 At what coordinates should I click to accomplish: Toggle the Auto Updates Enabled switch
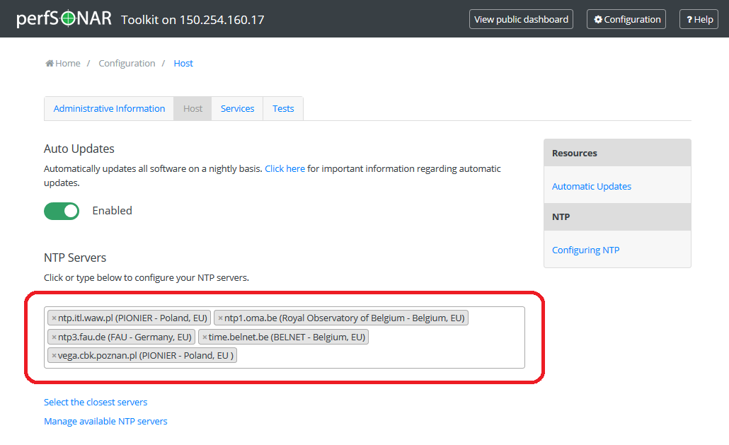point(62,211)
